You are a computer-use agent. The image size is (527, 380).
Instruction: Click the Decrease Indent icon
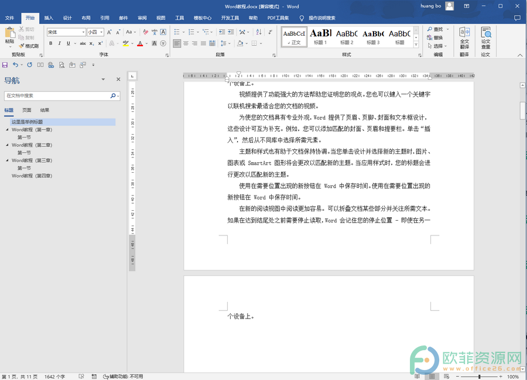coord(222,32)
